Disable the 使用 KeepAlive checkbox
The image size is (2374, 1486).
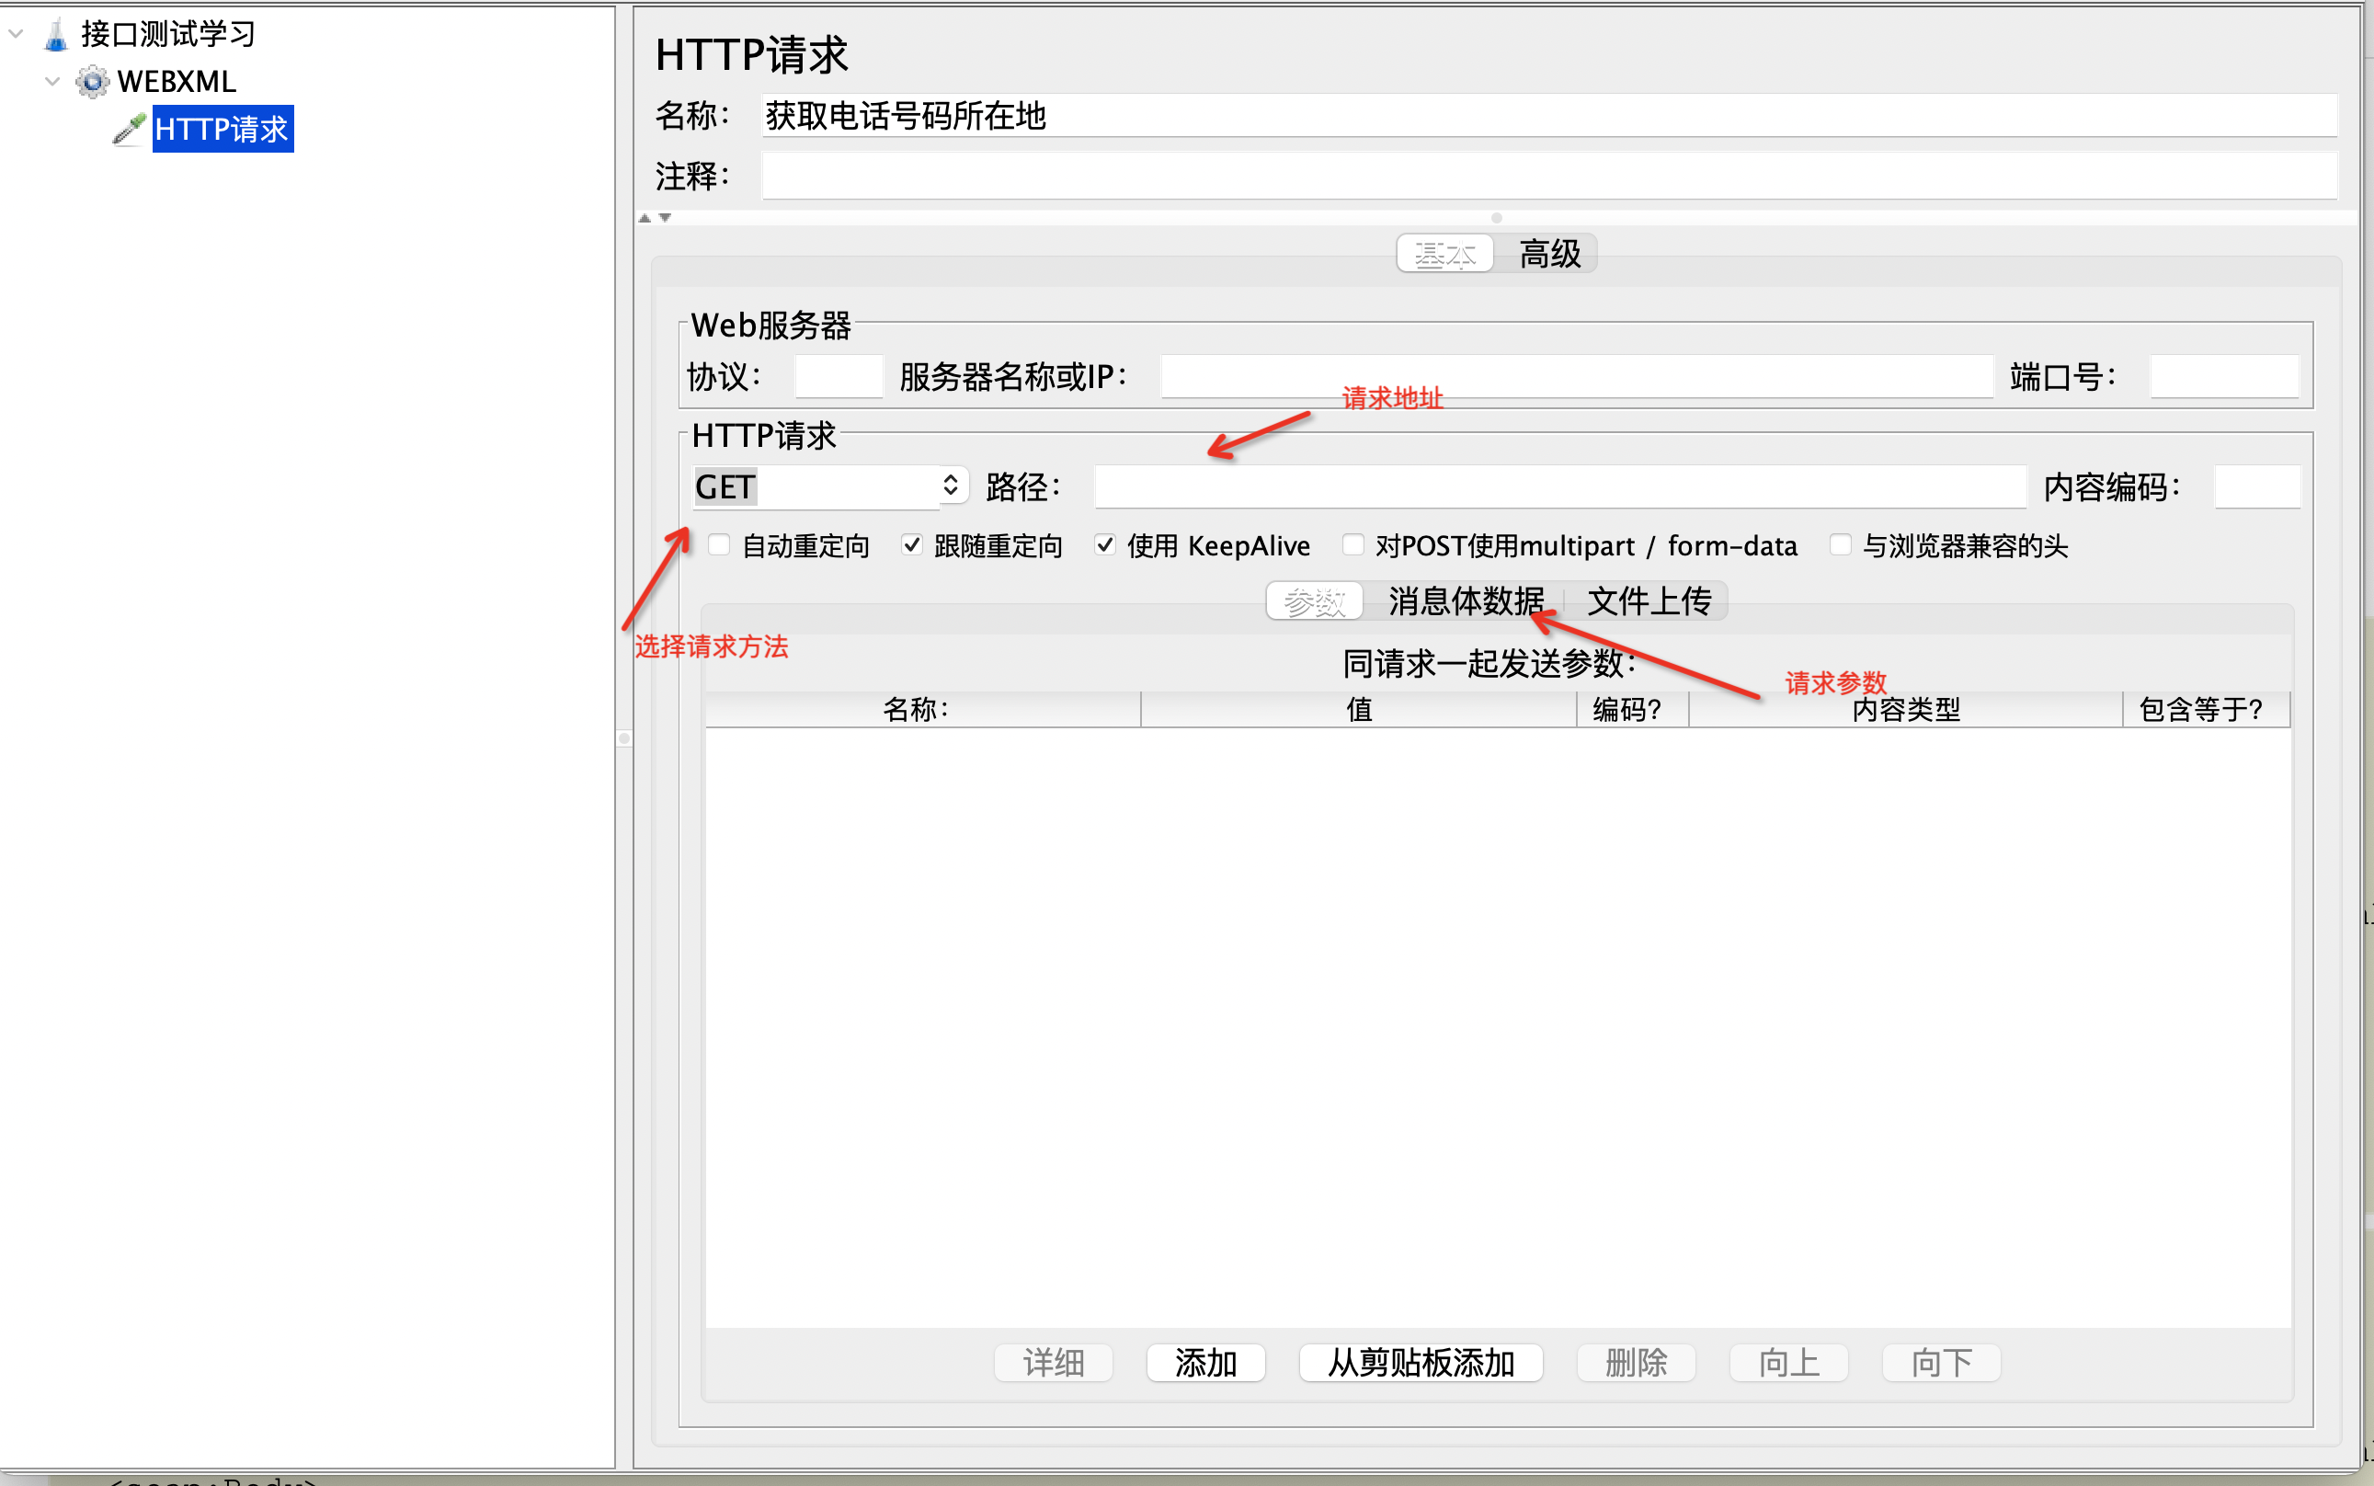(1105, 545)
